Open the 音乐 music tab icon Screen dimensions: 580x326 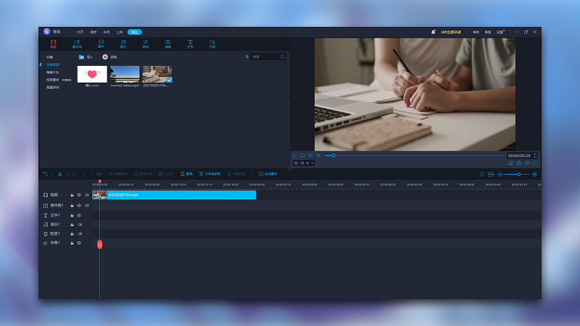tap(123, 44)
